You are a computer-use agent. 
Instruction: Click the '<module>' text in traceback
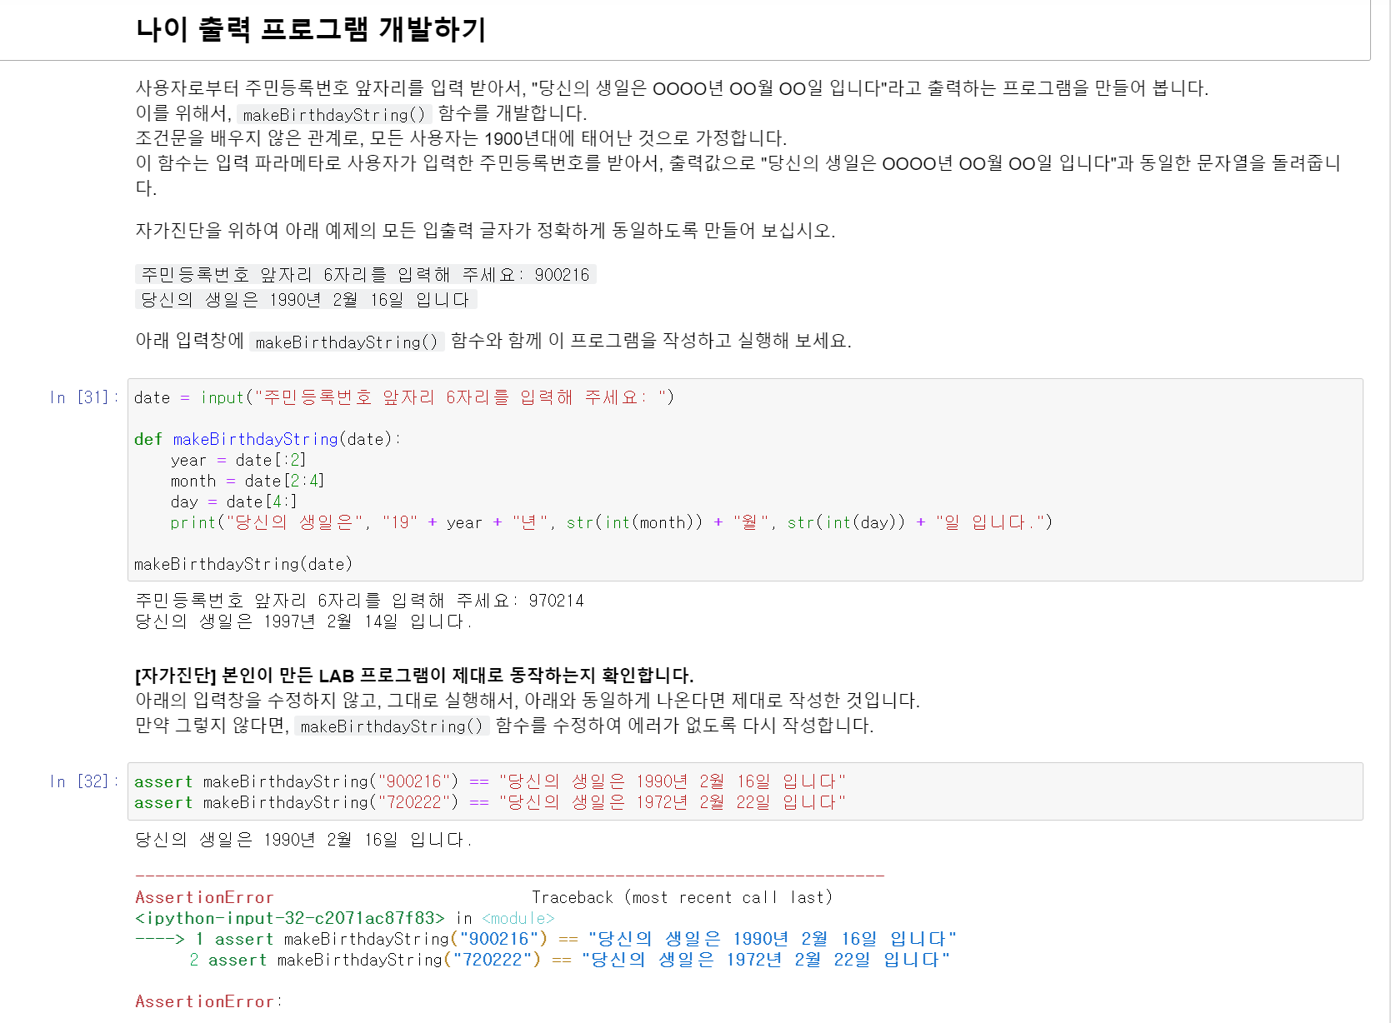pyautogui.click(x=518, y=918)
